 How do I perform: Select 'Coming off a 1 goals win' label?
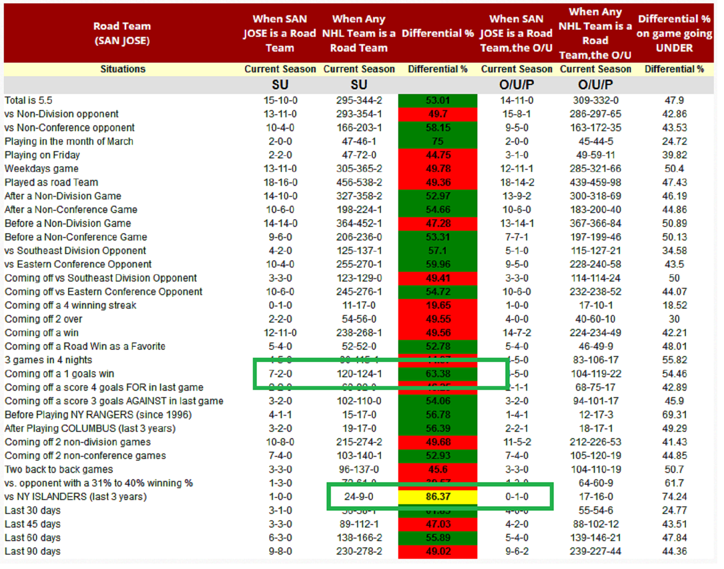[x=59, y=374]
